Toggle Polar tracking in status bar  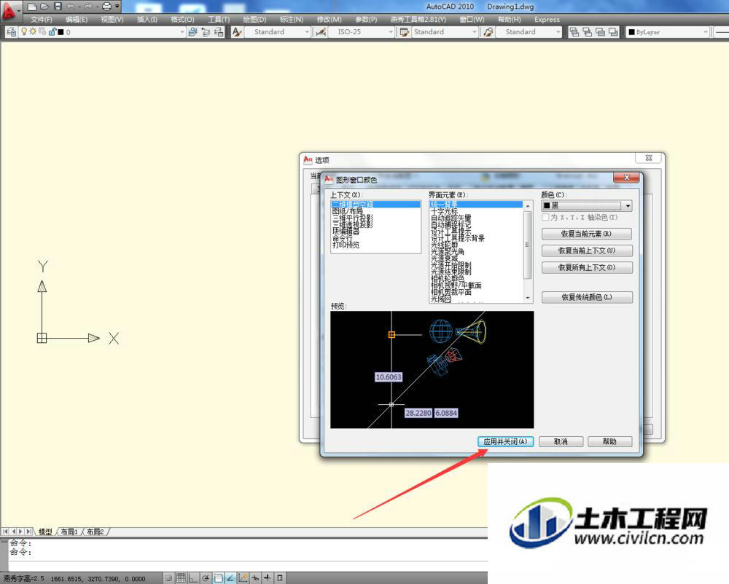(x=206, y=578)
